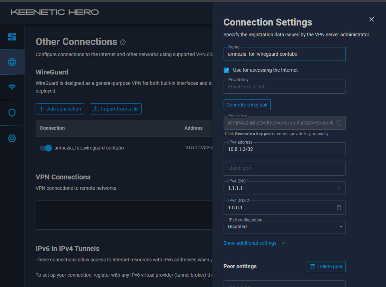Close the Connection Settings panel
The width and height of the screenshot is (386, 287).
click(371, 19)
